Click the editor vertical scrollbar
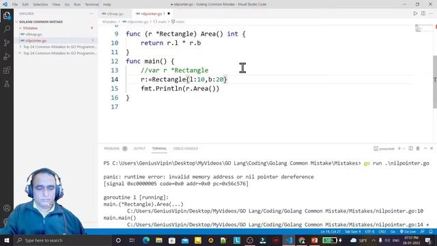This screenshot has height=246, width=437. [x=435, y=82]
